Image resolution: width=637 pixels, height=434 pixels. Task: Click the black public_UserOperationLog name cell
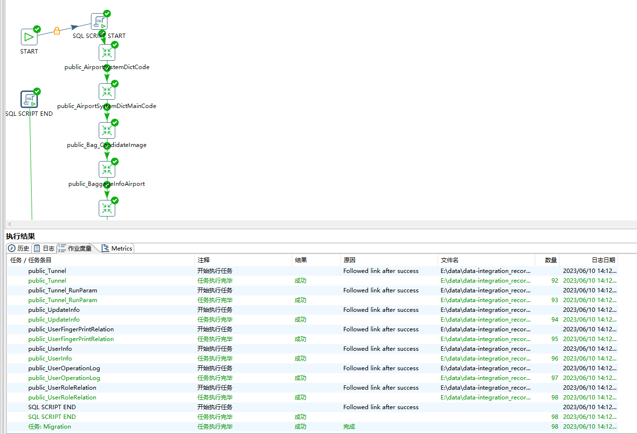[x=64, y=368]
